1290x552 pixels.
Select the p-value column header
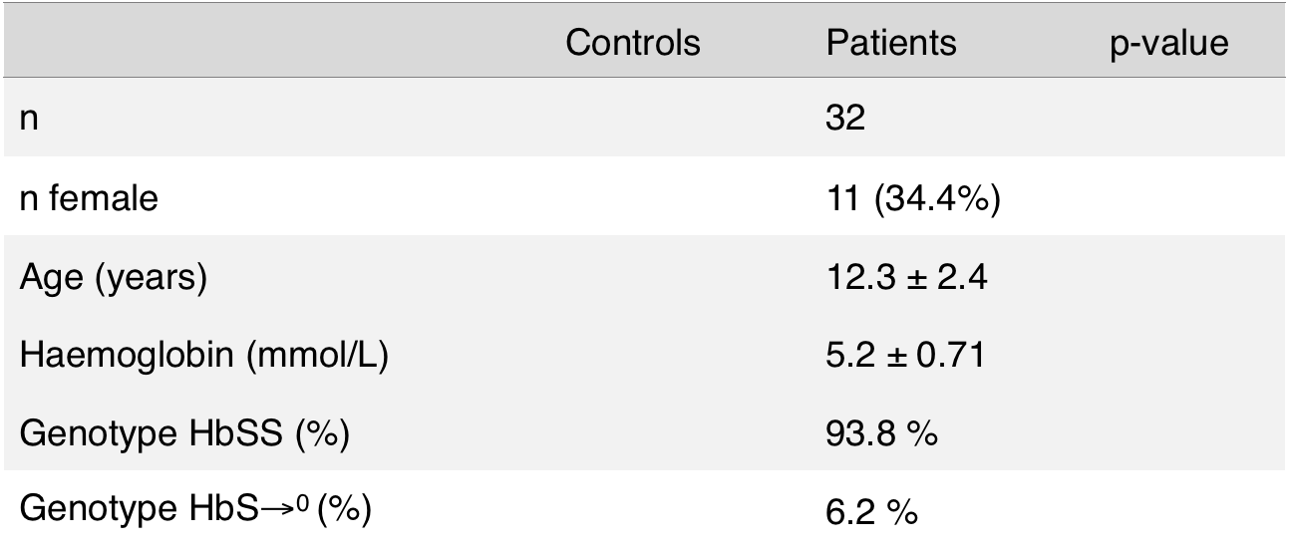click(x=1167, y=43)
